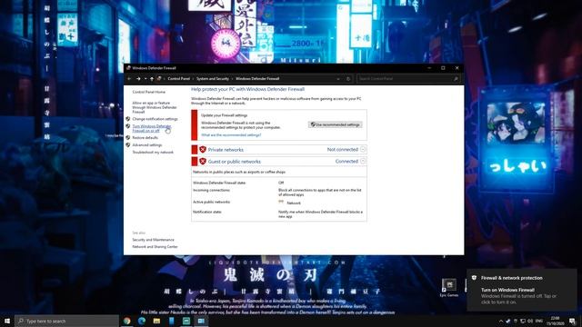Refresh the Control Panel page
The width and height of the screenshot is (582, 327).
pyautogui.click(x=347, y=79)
